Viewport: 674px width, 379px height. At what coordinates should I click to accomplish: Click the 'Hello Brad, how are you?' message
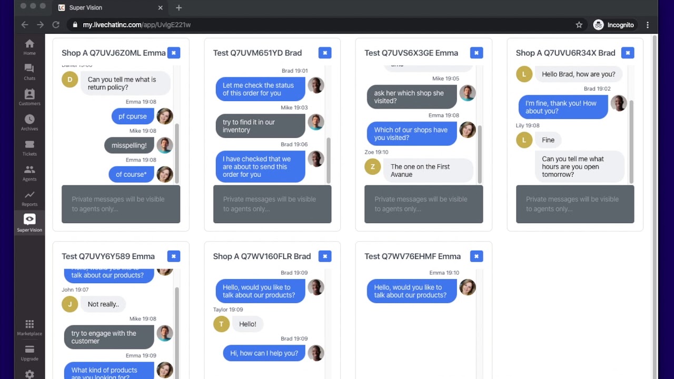(578, 74)
